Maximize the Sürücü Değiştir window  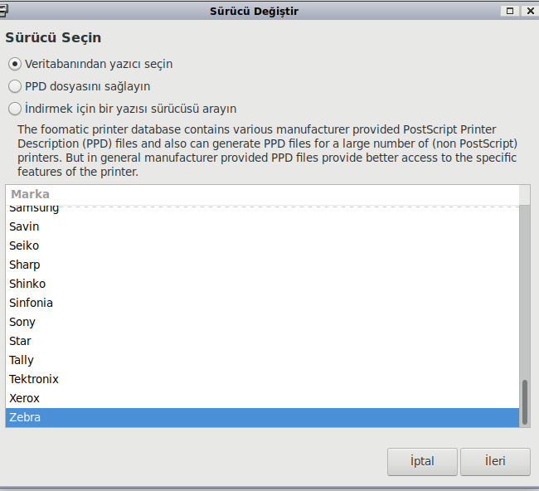509,11
